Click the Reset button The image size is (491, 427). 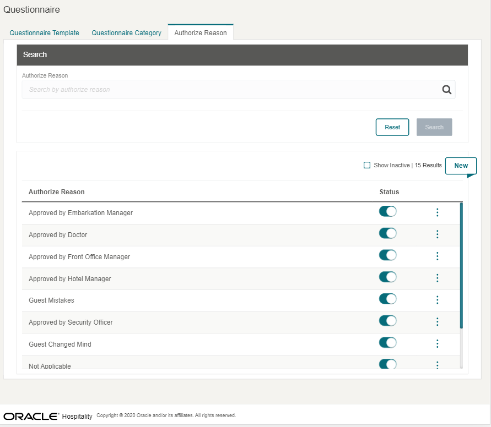tap(392, 127)
